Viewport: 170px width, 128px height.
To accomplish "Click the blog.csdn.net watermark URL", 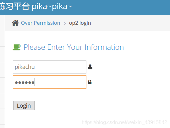I will (x=124, y=122).
